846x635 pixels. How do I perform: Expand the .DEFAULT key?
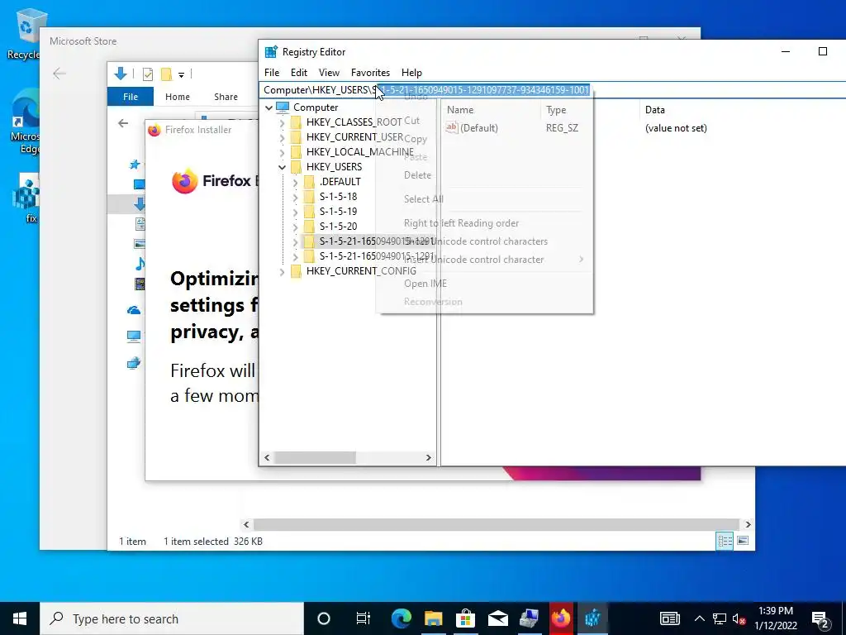pyautogui.click(x=295, y=182)
